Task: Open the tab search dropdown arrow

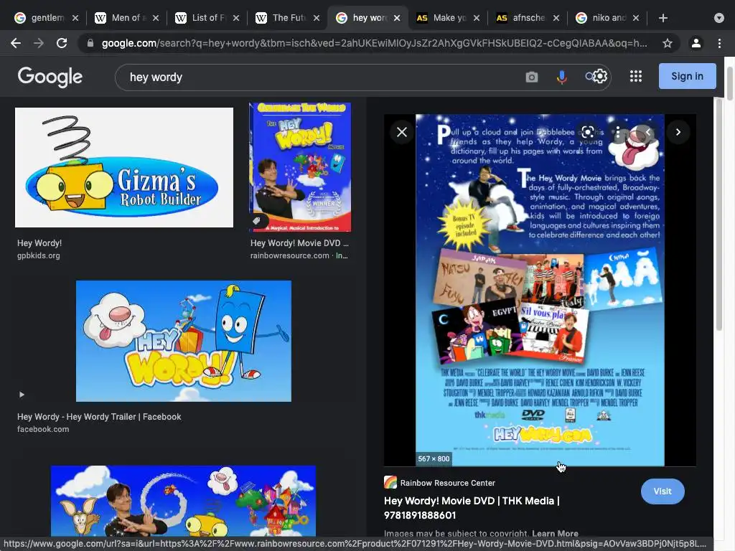Action: point(719,18)
